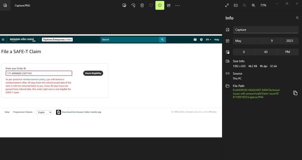302x160 pixels.
Task: Click the Check Eligibility button
Action: 93,73
